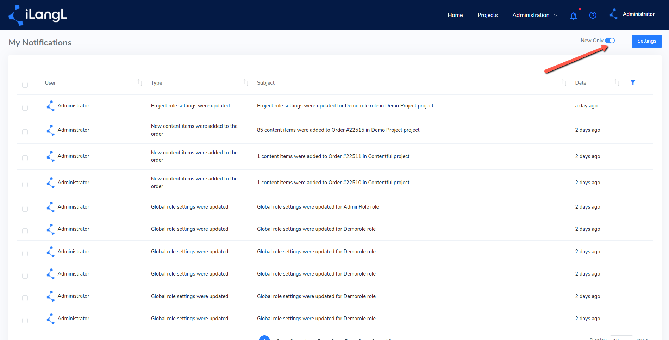
Task: Sort by Type column arrows
Action: [x=246, y=83]
